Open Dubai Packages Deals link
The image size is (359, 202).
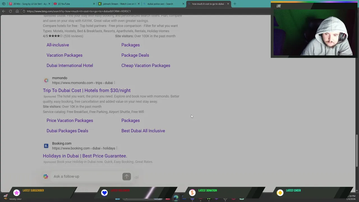(67, 131)
